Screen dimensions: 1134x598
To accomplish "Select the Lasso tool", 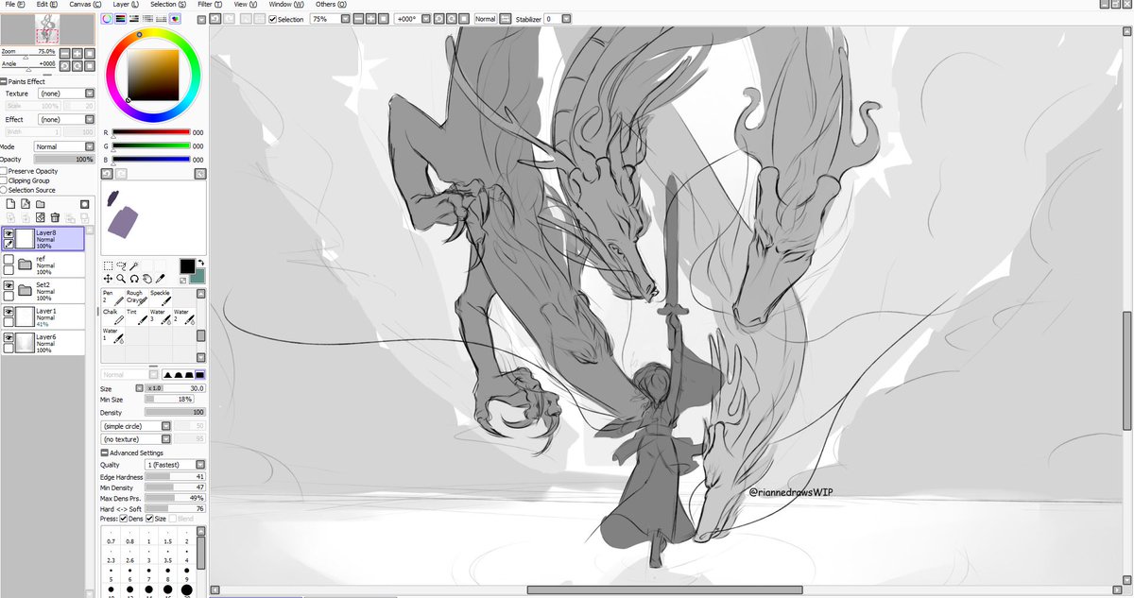I will click(121, 266).
